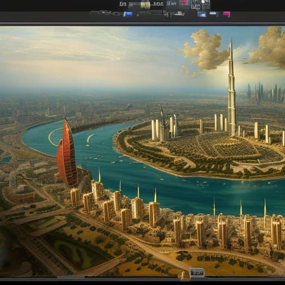Click the small gray badge at image bottom
The width and height of the screenshot is (285, 285).
[x=197, y=273]
